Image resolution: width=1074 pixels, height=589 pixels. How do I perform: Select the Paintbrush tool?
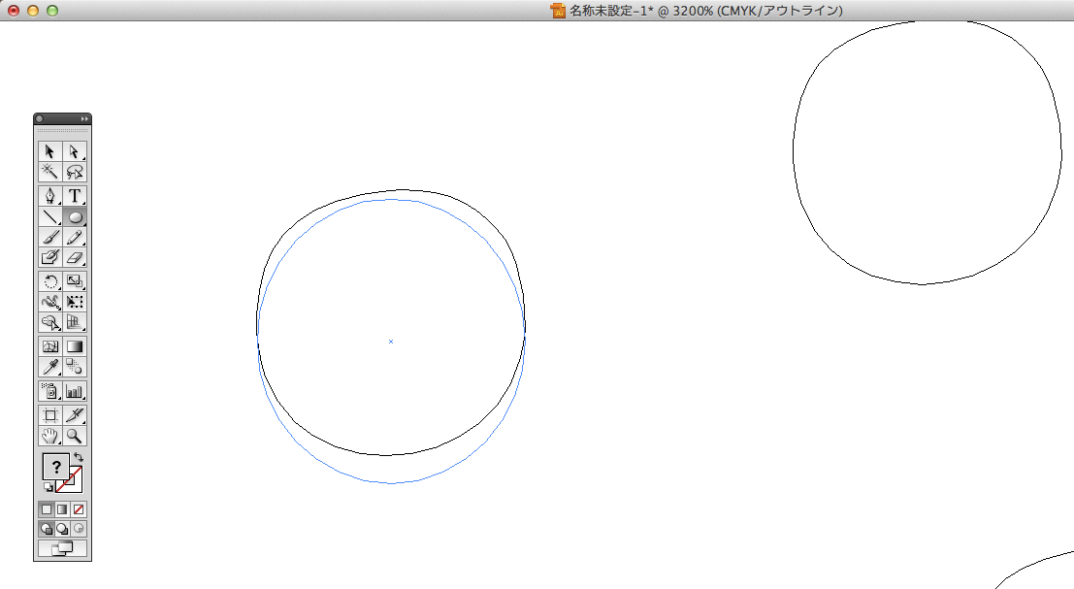coord(50,237)
